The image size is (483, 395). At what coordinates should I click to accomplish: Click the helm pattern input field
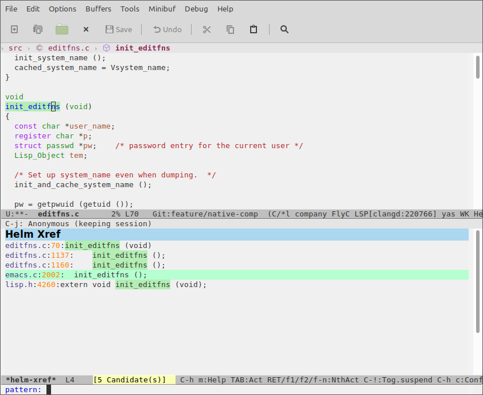pyautogui.click(x=262, y=390)
